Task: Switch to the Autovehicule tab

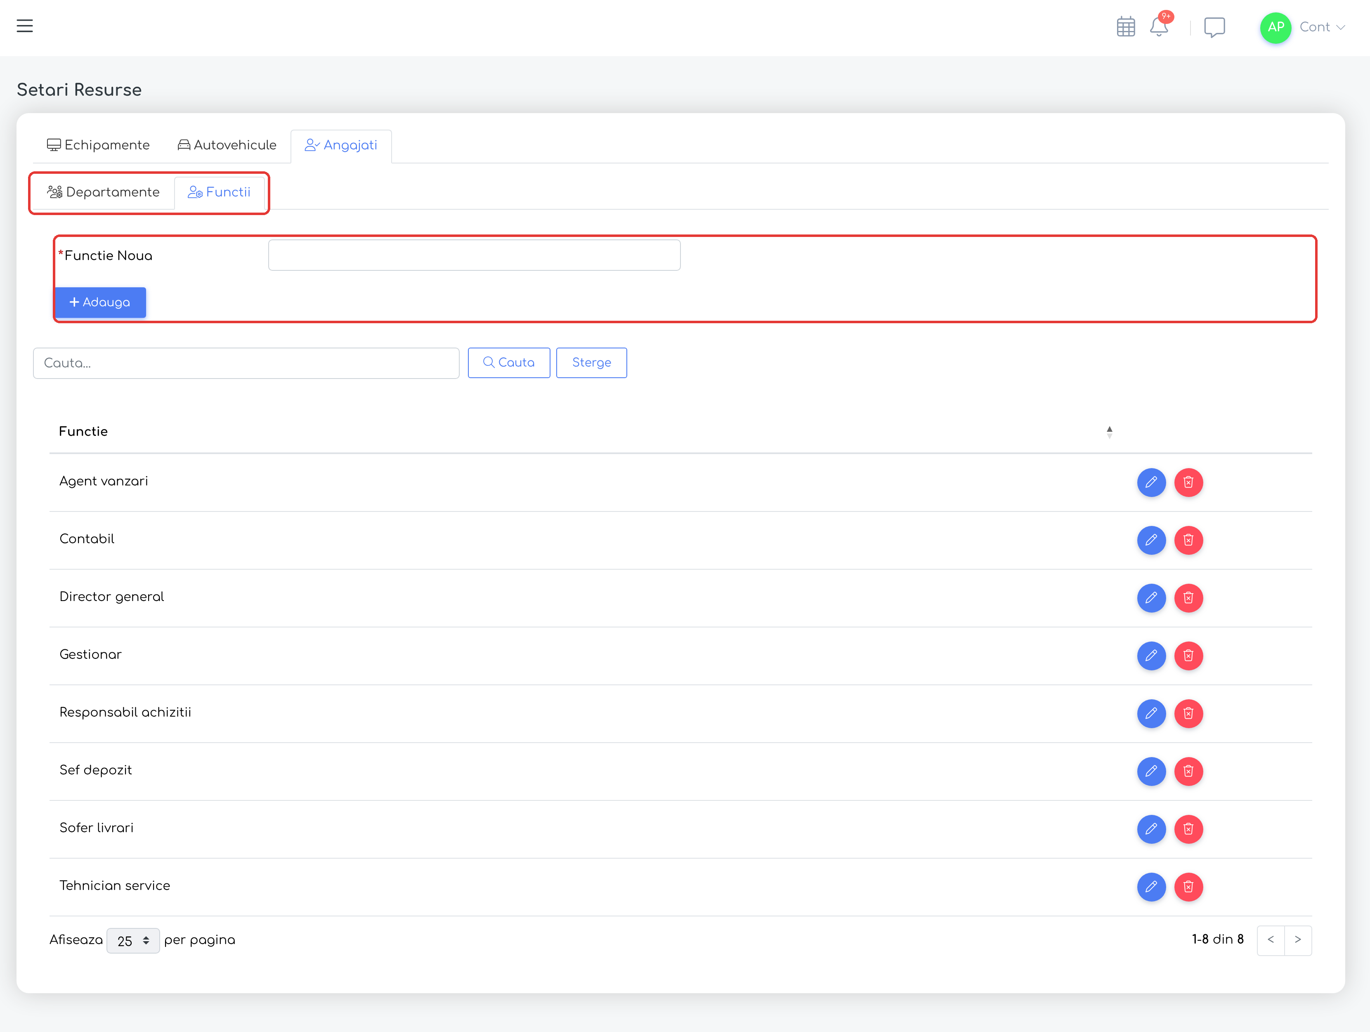Action: [227, 145]
